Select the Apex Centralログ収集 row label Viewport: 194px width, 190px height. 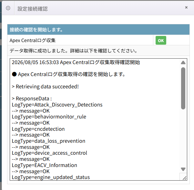pyautogui.click(x=33, y=40)
